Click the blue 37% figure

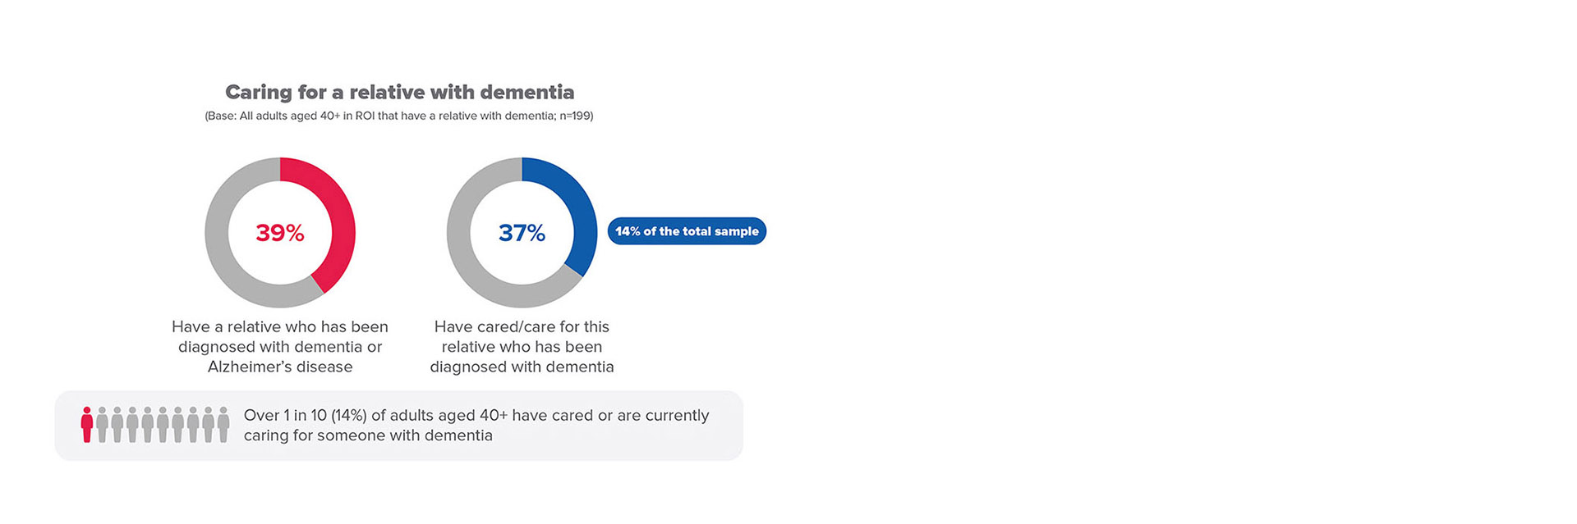[522, 233]
